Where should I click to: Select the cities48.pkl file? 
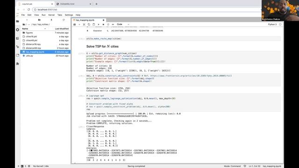coord(45,41)
